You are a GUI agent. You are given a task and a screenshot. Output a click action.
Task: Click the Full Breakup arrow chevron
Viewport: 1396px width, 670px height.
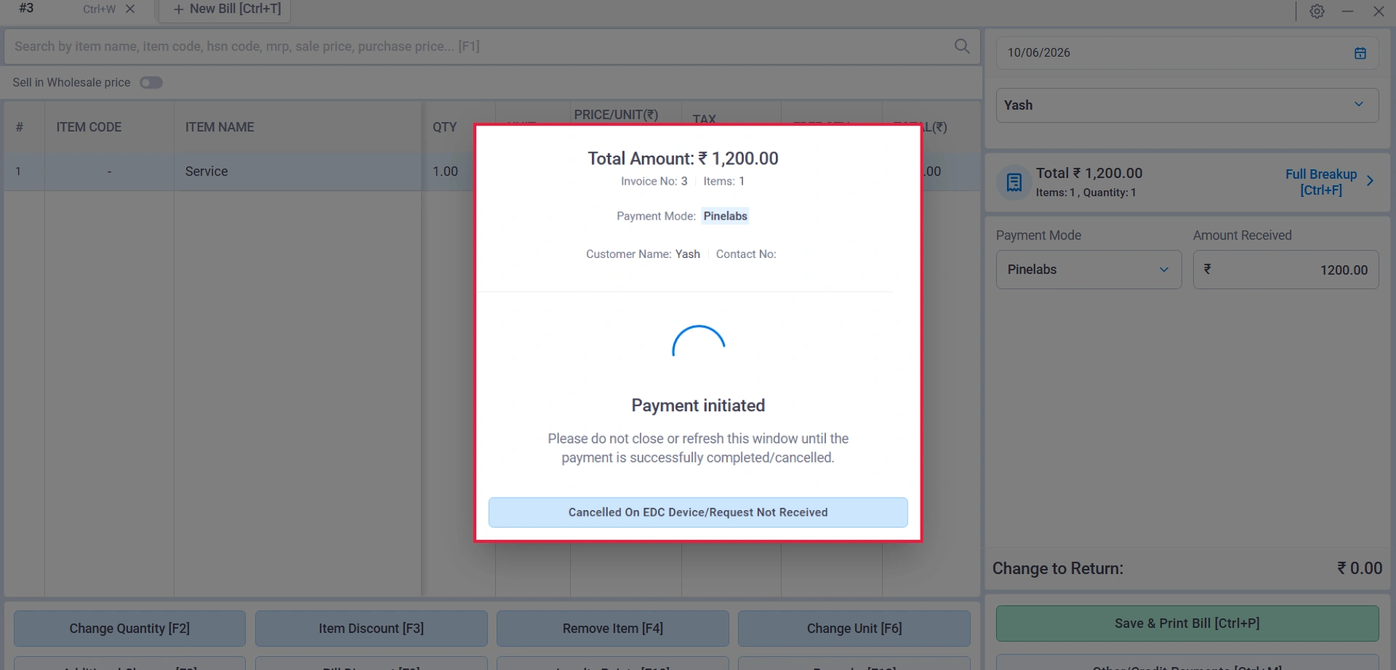(x=1370, y=181)
